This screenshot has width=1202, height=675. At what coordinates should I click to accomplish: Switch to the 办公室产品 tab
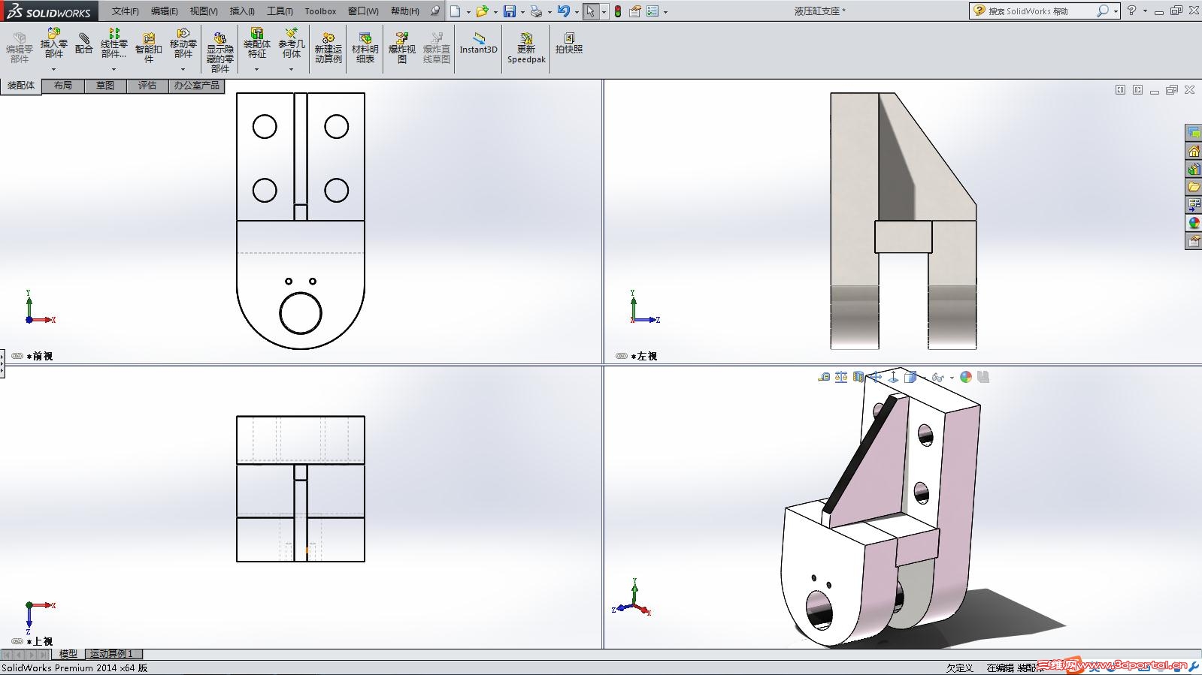pyautogui.click(x=197, y=86)
